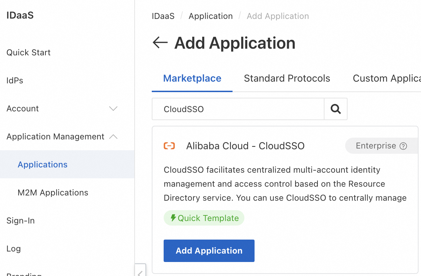The image size is (421, 276).
Task: Click the CloudSSO search input field
Action: (x=238, y=109)
